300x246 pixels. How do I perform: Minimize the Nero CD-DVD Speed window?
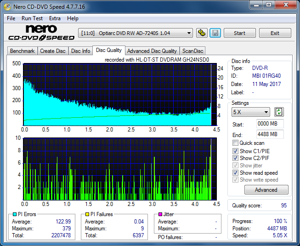(256, 5)
